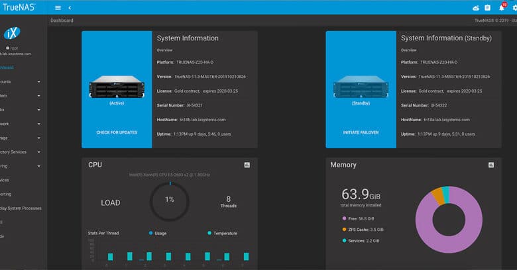This screenshot has width=517, height=270.
Task: Click the Standby server image
Action: pos(361,87)
